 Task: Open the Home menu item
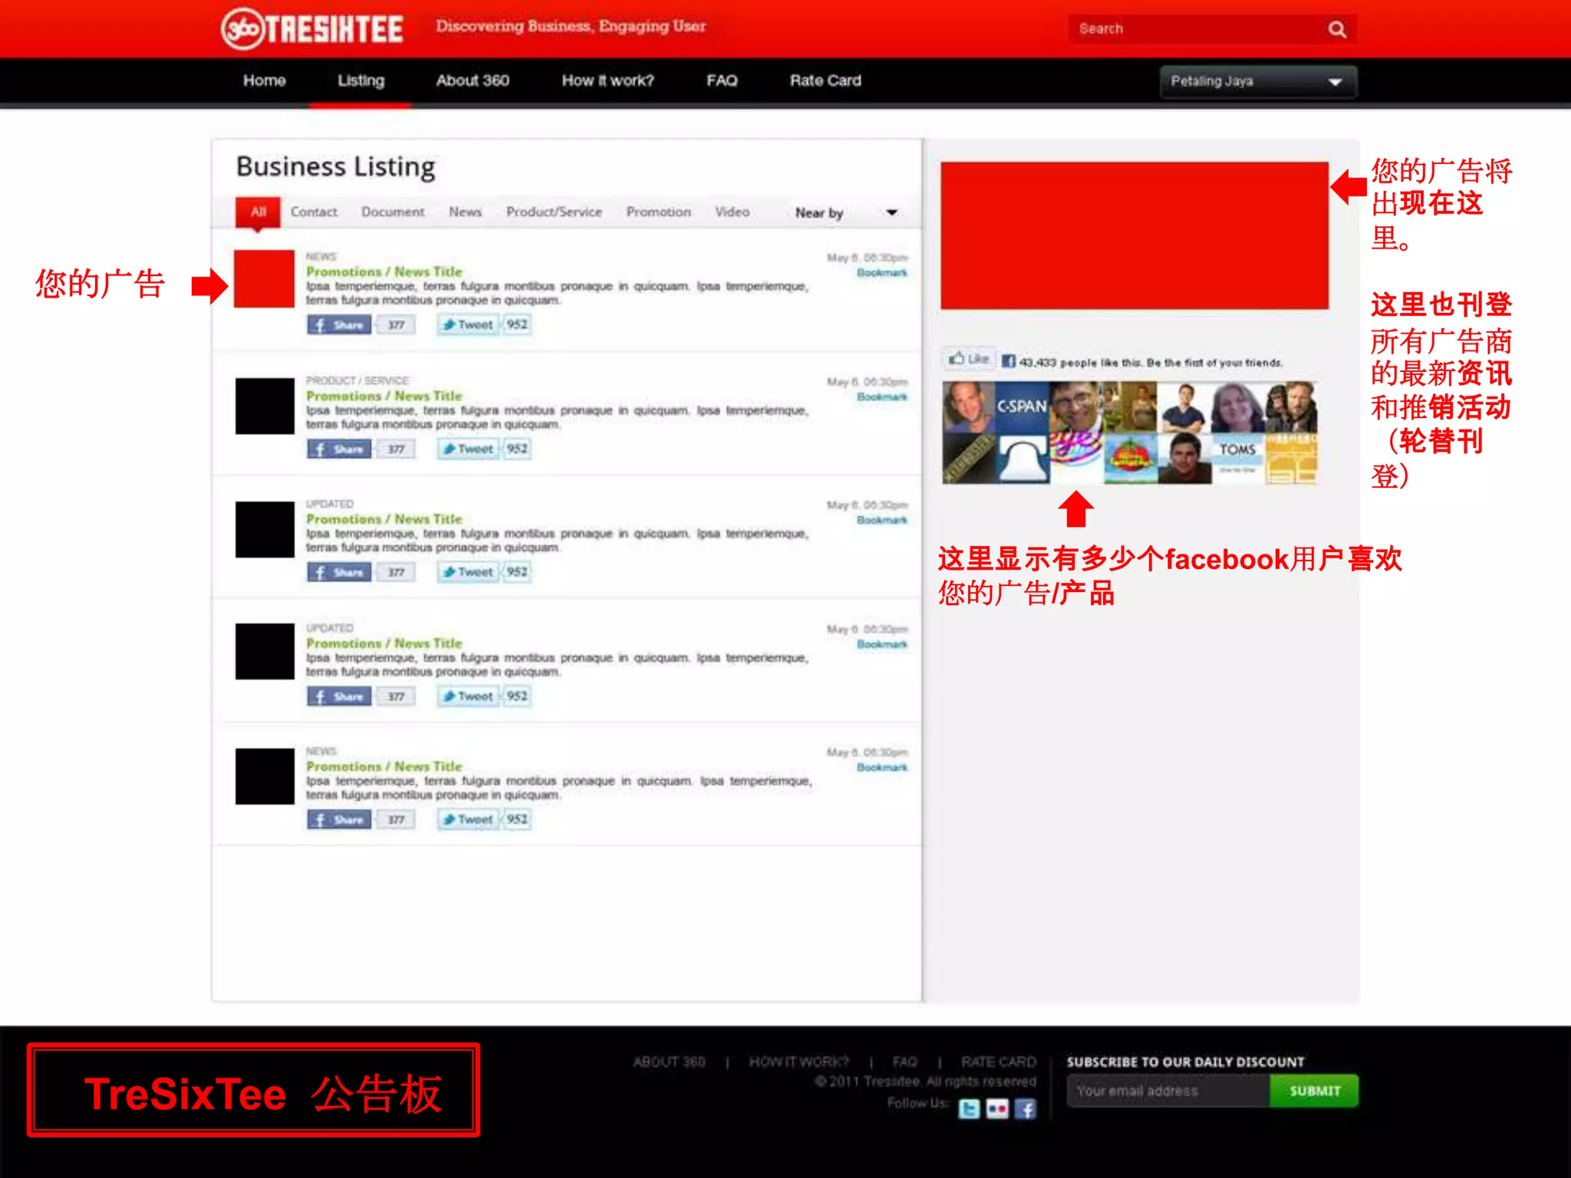(x=265, y=81)
